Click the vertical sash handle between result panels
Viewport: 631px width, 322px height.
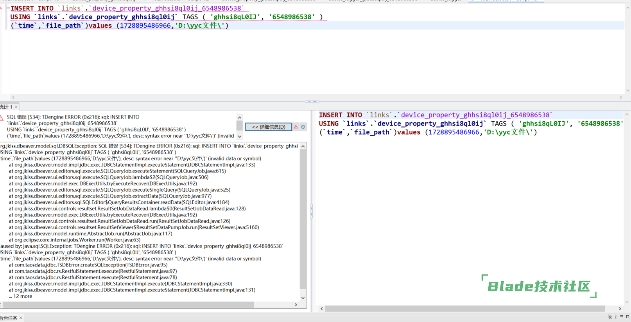pos(311,211)
